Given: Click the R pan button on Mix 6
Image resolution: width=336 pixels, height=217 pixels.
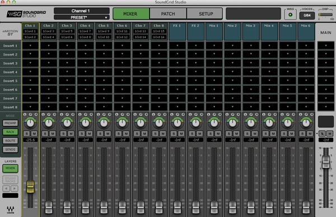Looking at the screenshot, I should click(312, 114).
